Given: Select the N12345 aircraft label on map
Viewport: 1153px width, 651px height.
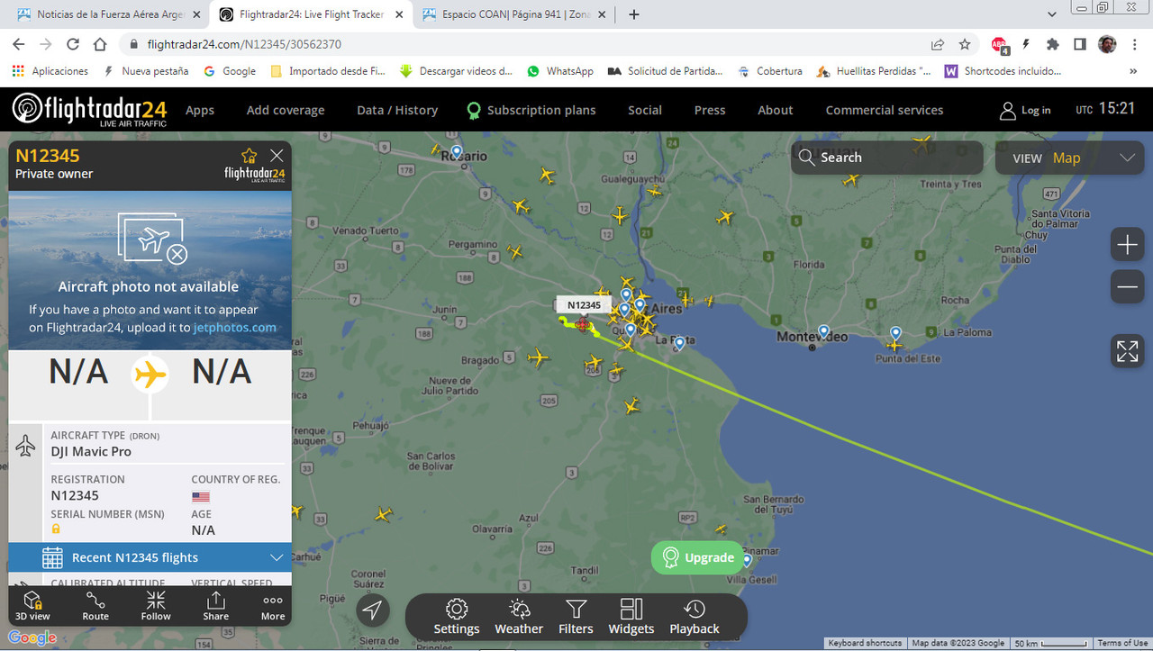Looking at the screenshot, I should 584,305.
